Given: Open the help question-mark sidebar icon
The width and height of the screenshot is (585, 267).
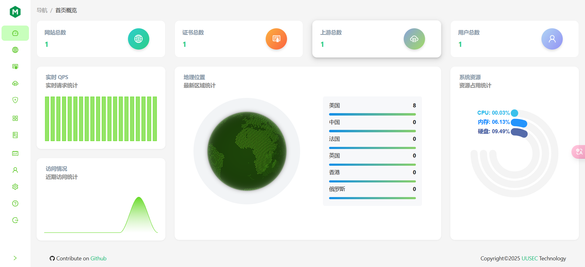Looking at the screenshot, I should 15,203.
